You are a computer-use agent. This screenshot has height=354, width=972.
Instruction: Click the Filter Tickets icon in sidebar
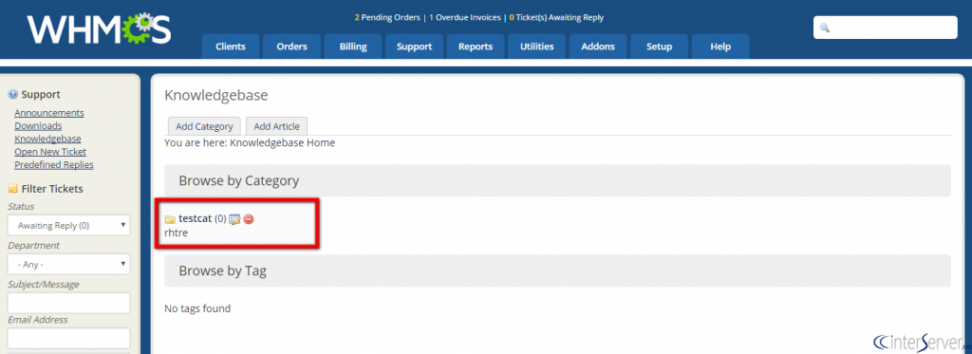(x=13, y=189)
